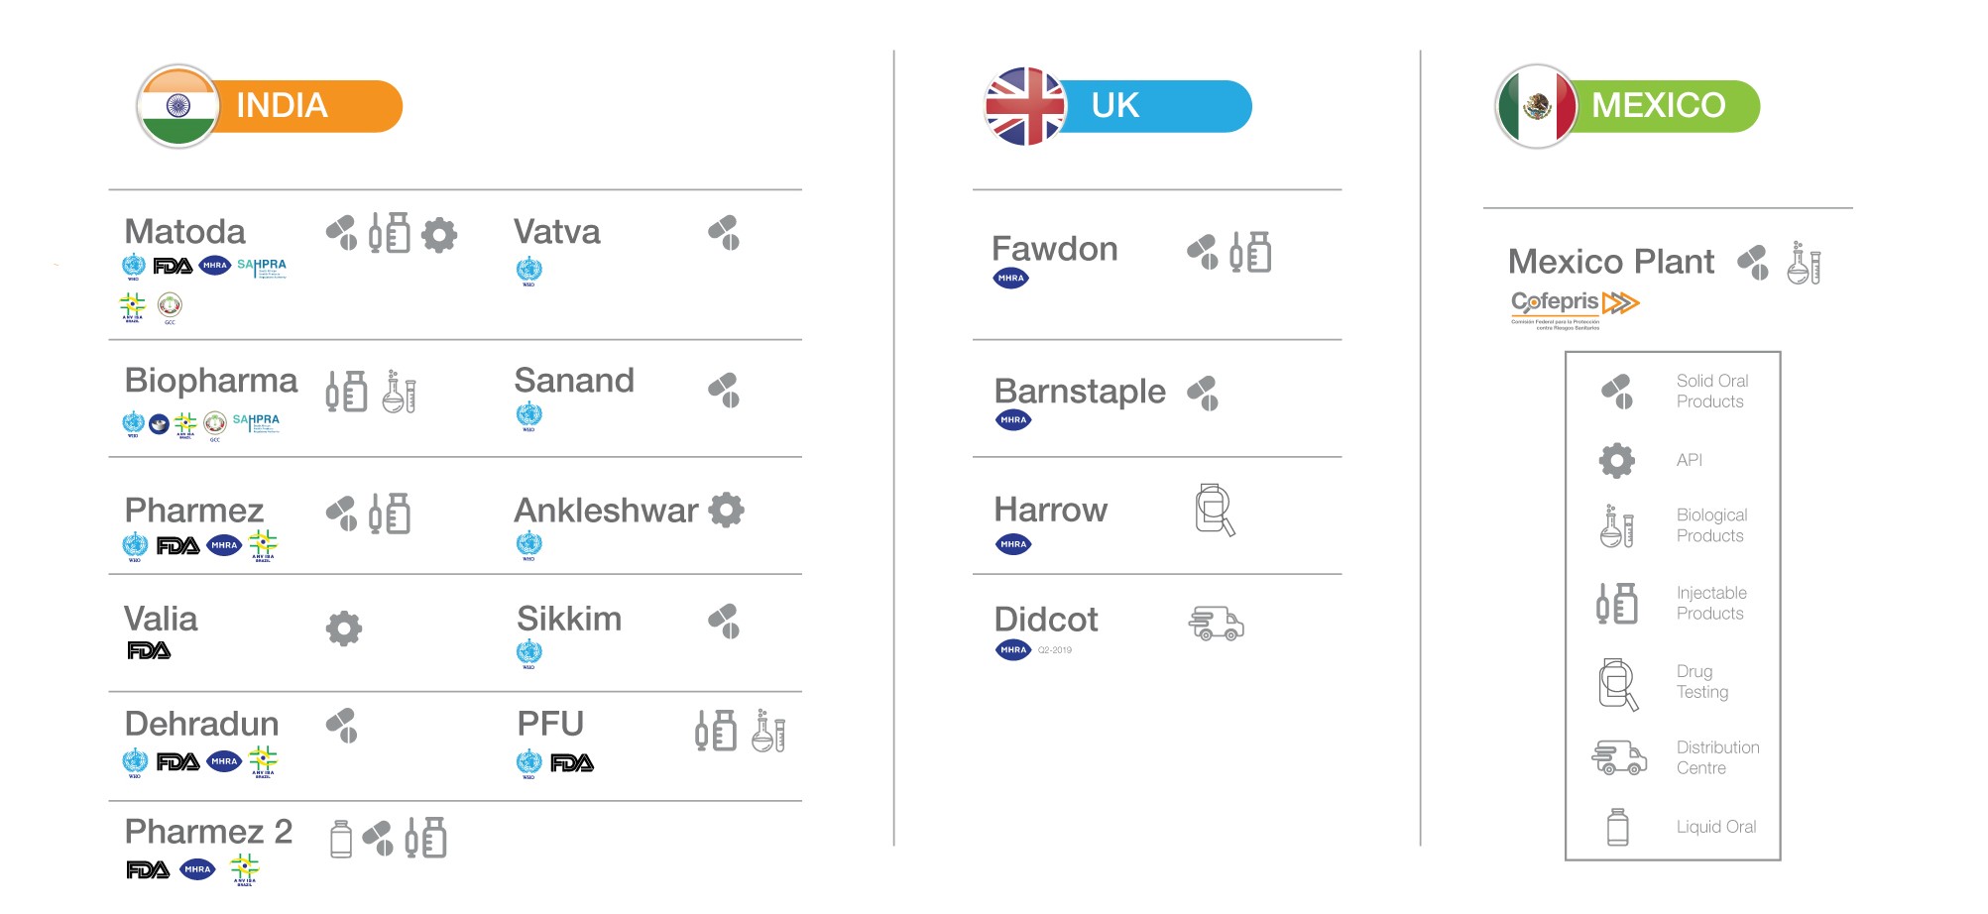The image size is (1988, 914).
Task: Click the API gear icon beside Valia
Action: [x=344, y=628]
